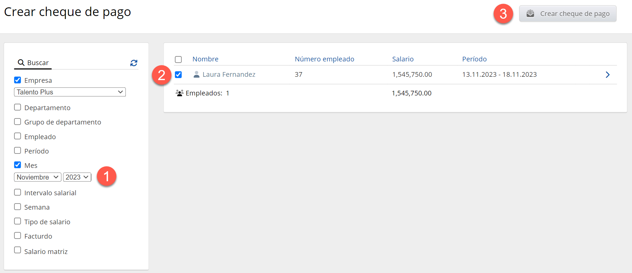The height and width of the screenshot is (273, 632).
Task: Click the Empleados group icon
Action: 180,93
